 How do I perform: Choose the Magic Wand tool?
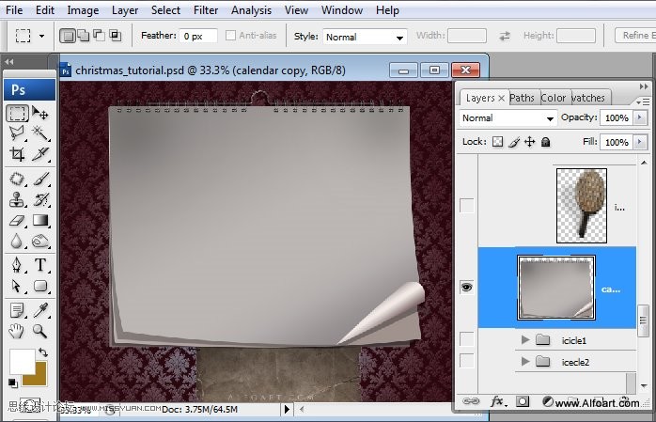tap(40, 133)
